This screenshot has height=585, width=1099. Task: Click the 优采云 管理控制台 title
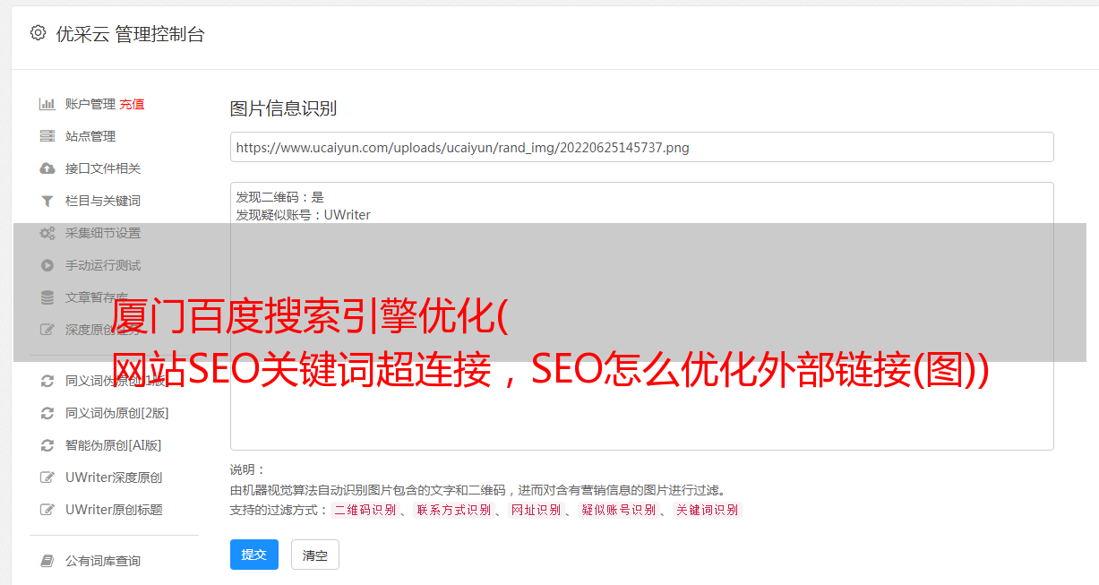point(130,34)
